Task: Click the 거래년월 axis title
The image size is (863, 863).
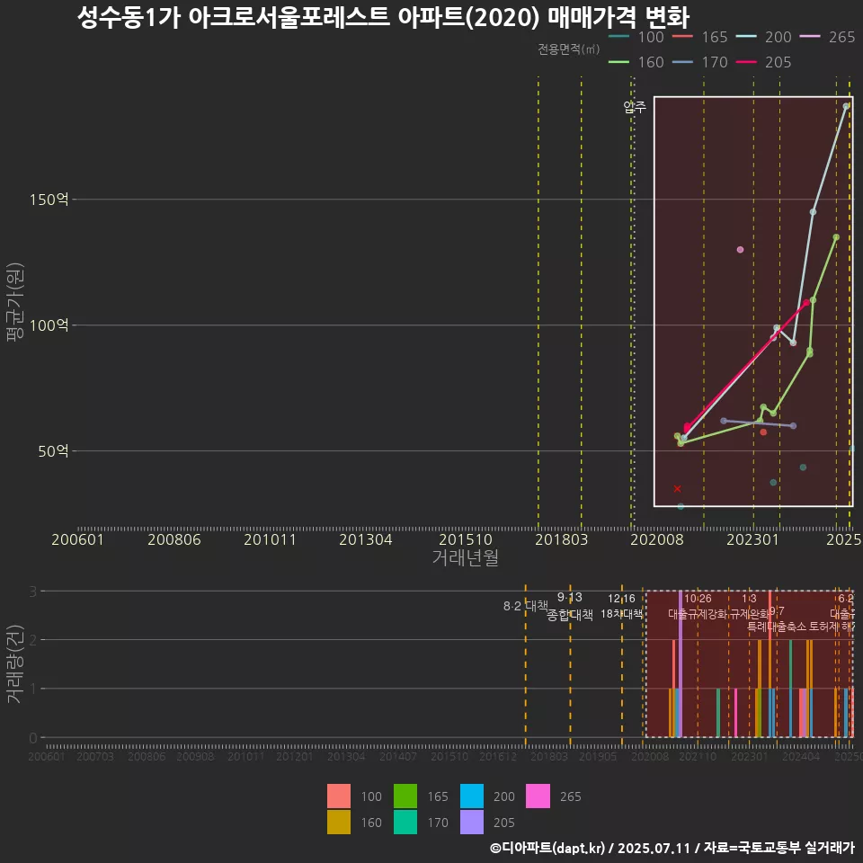Action: pyautogui.click(x=466, y=557)
